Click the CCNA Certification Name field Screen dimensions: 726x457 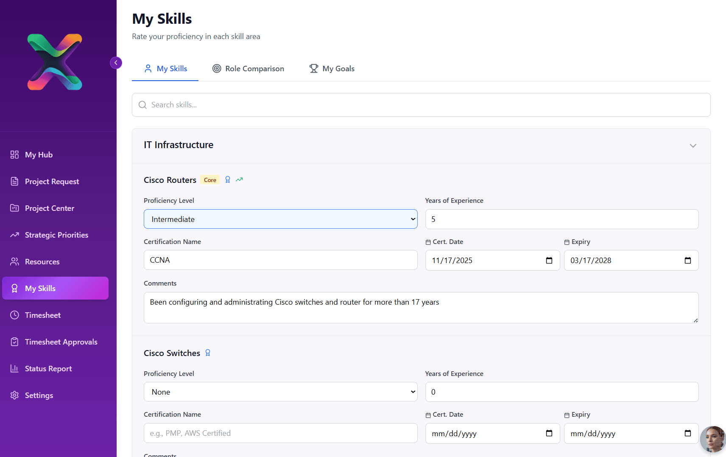(281, 260)
